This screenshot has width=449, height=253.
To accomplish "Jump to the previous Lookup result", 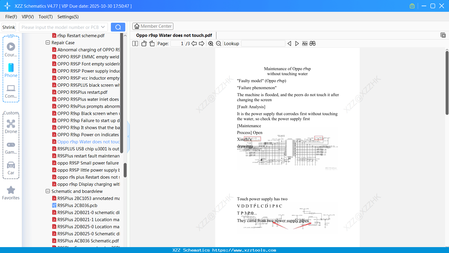I will [x=289, y=43].
